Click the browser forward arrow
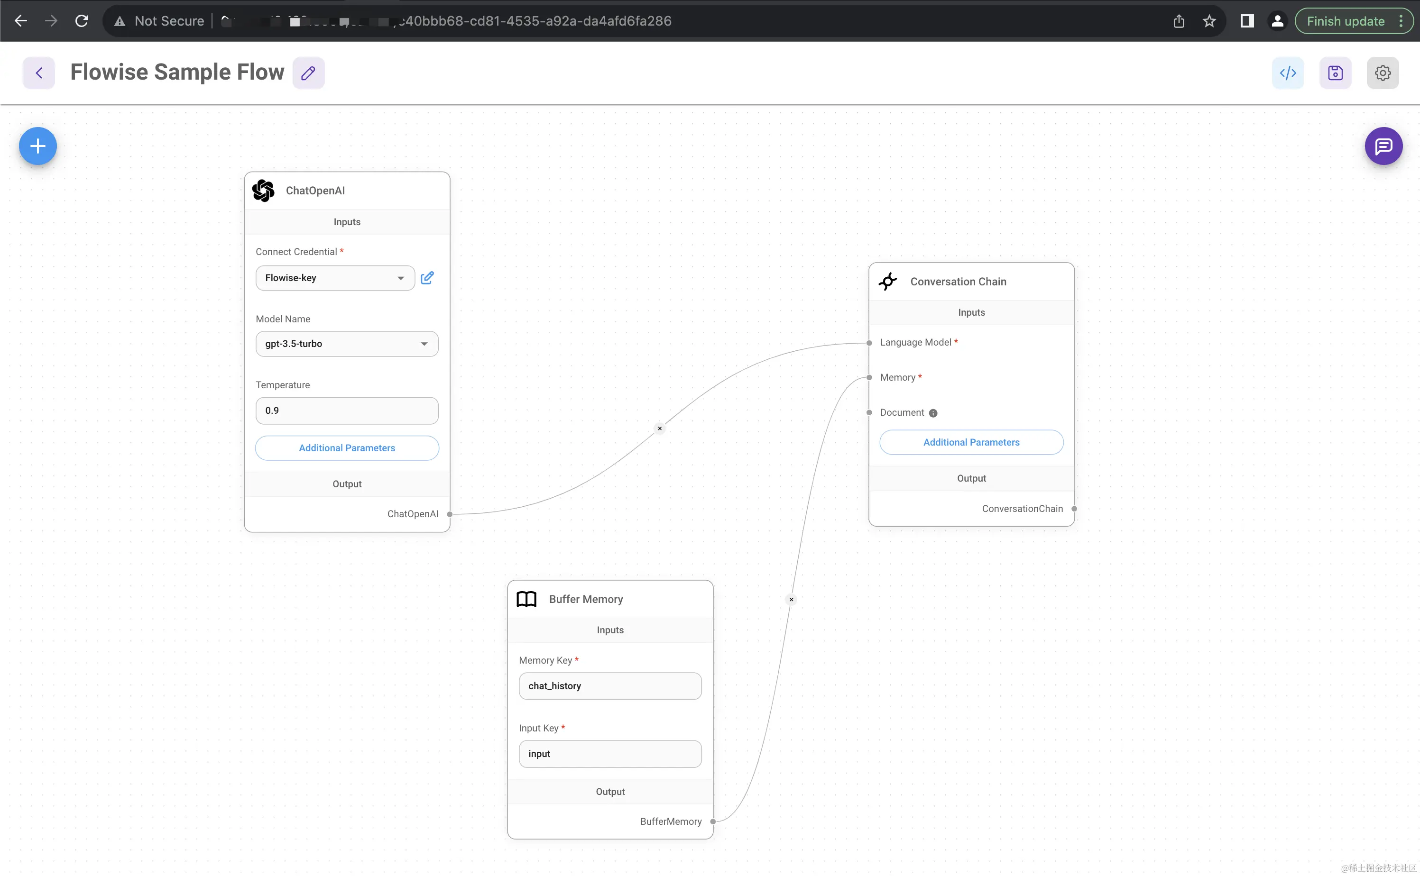 coord(51,21)
